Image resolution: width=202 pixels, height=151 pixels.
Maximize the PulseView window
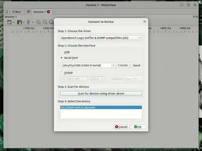[x=189, y=5]
